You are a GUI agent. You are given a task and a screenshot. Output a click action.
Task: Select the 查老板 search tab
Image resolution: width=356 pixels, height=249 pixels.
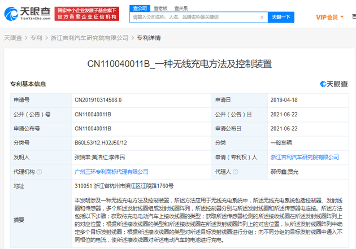160,8
